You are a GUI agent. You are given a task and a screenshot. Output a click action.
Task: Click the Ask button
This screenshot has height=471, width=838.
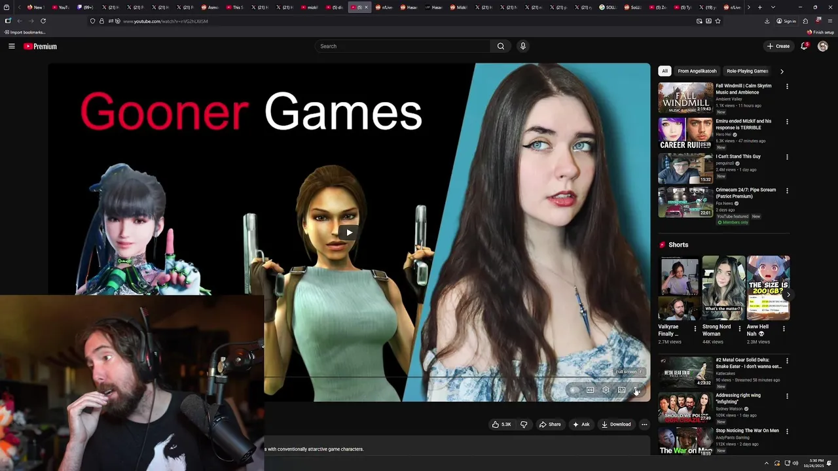pyautogui.click(x=581, y=425)
